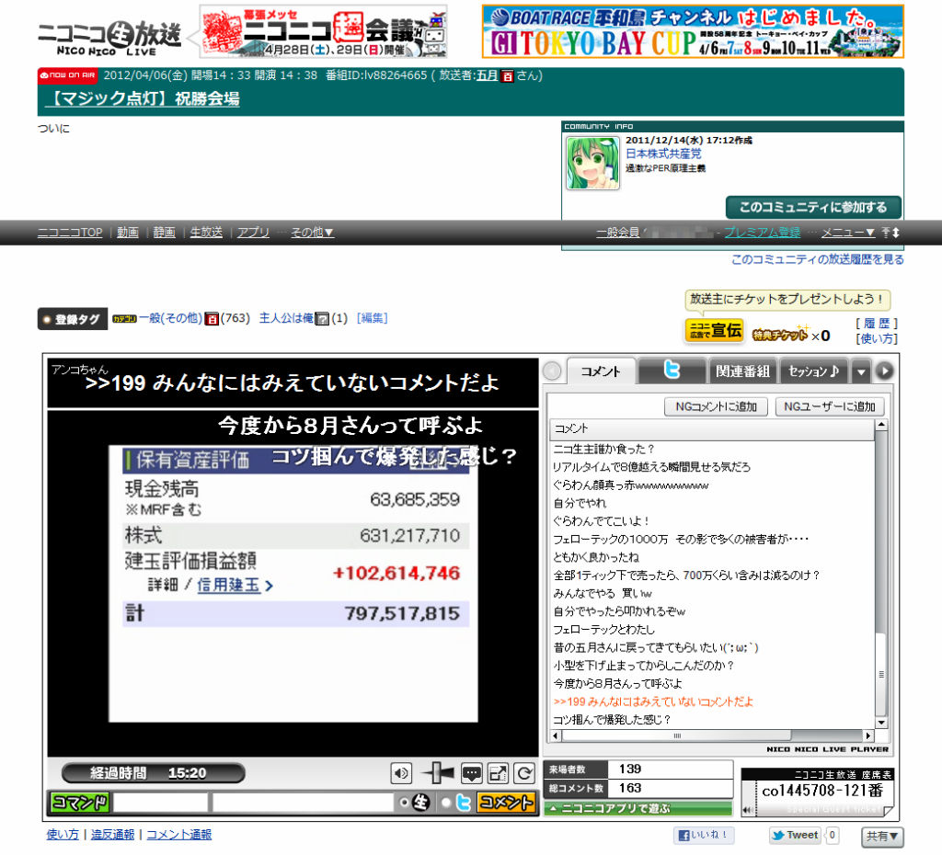
Task: Open the ニコニコ超会議 banner ad
Action: [323, 31]
